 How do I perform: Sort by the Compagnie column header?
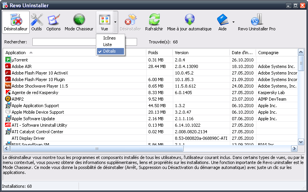277,53
